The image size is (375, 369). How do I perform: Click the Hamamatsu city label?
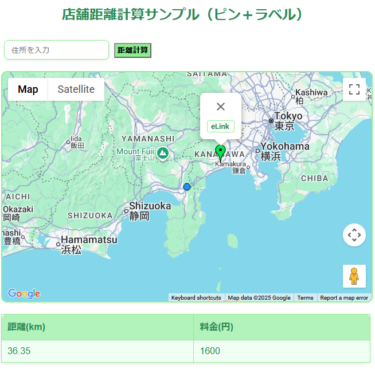[89, 245]
